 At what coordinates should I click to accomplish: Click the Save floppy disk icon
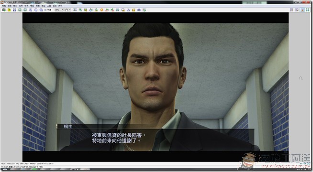pyautogui.click(x=14, y=10)
